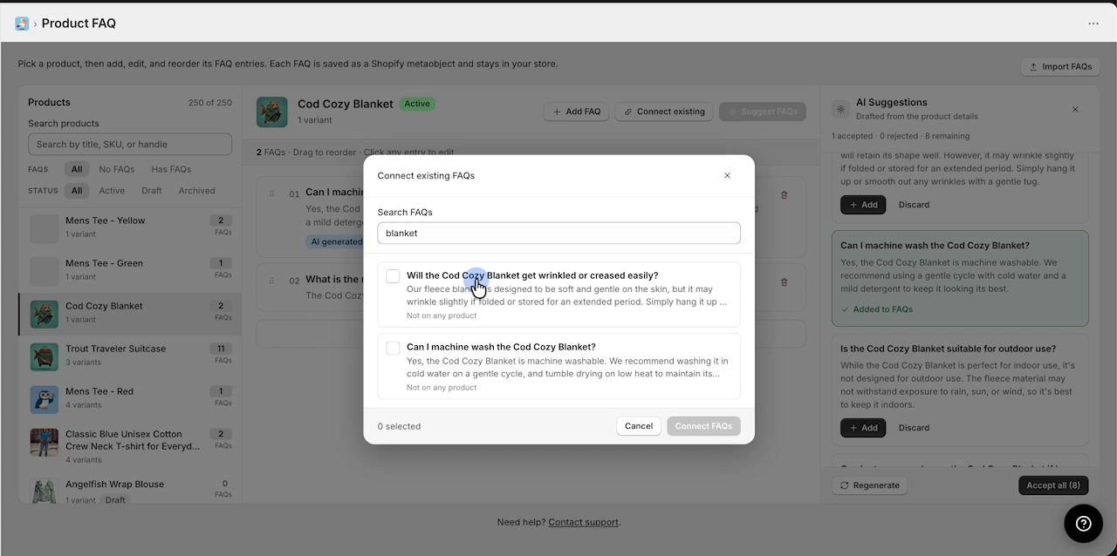Select Angelfish Wrap Blouse product
This screenshot has height=556, width=1117.
(130, 488)
